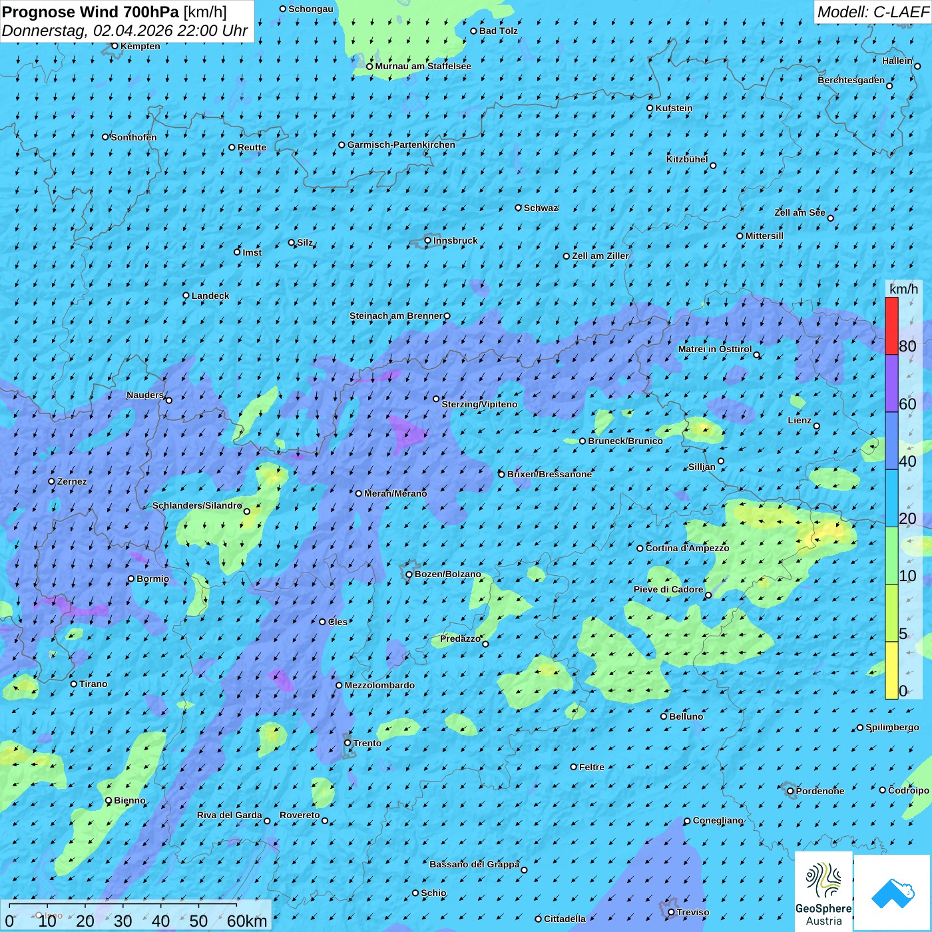The width and height of the screenshot is (932, 932).
Task: Click the 'Silz' label
Action: [x=305, y=242]
